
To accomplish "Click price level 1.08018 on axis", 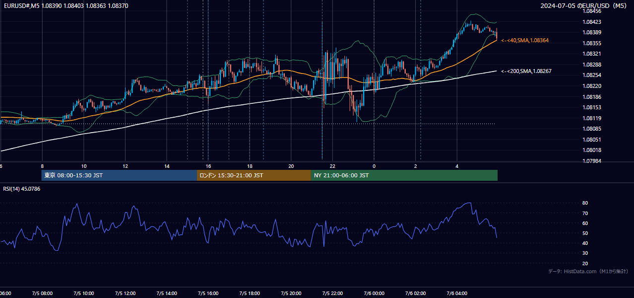I will (591, 150).
